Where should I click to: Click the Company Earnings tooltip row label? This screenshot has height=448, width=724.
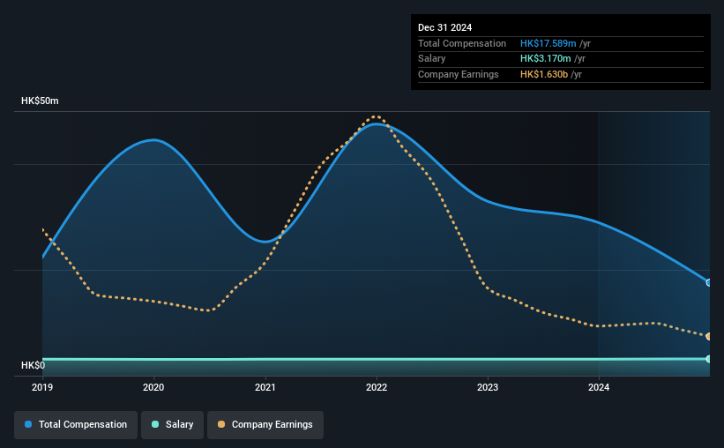point(458,74)
